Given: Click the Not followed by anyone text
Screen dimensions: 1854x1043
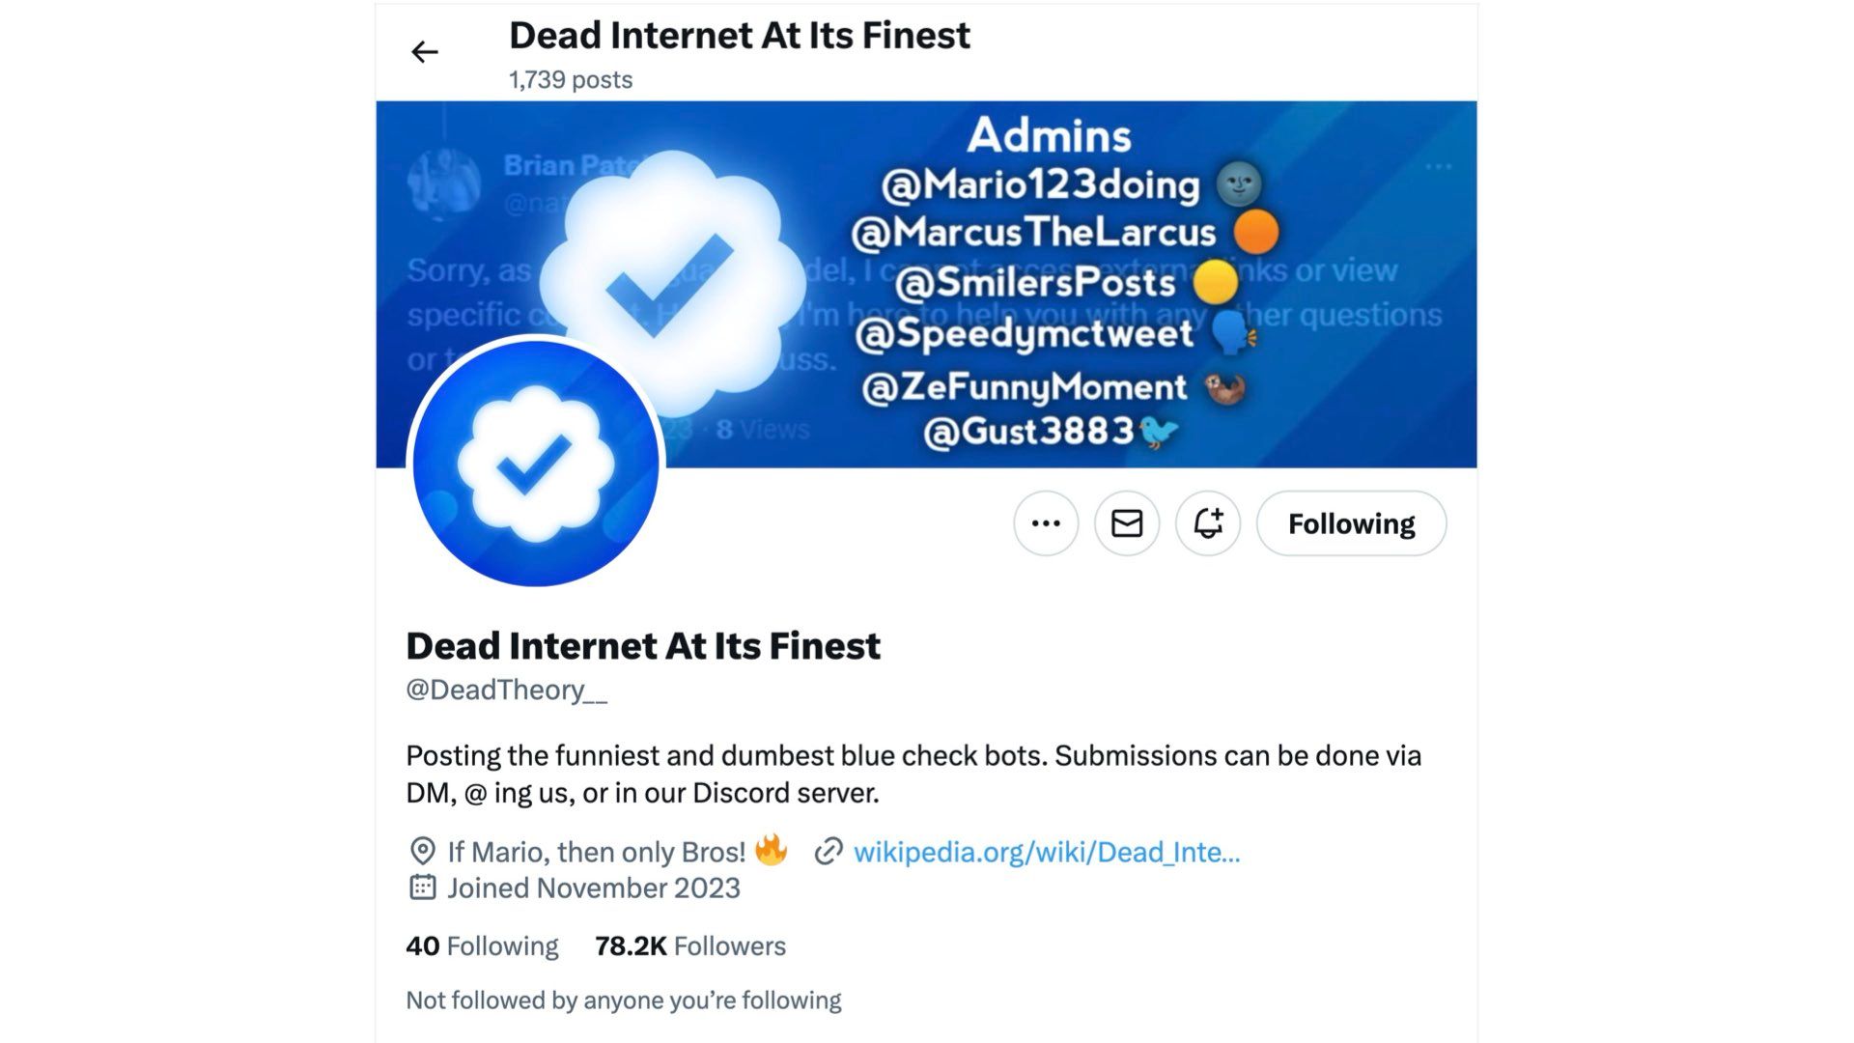Looking at the screenshot, I should coord(624,1001).
